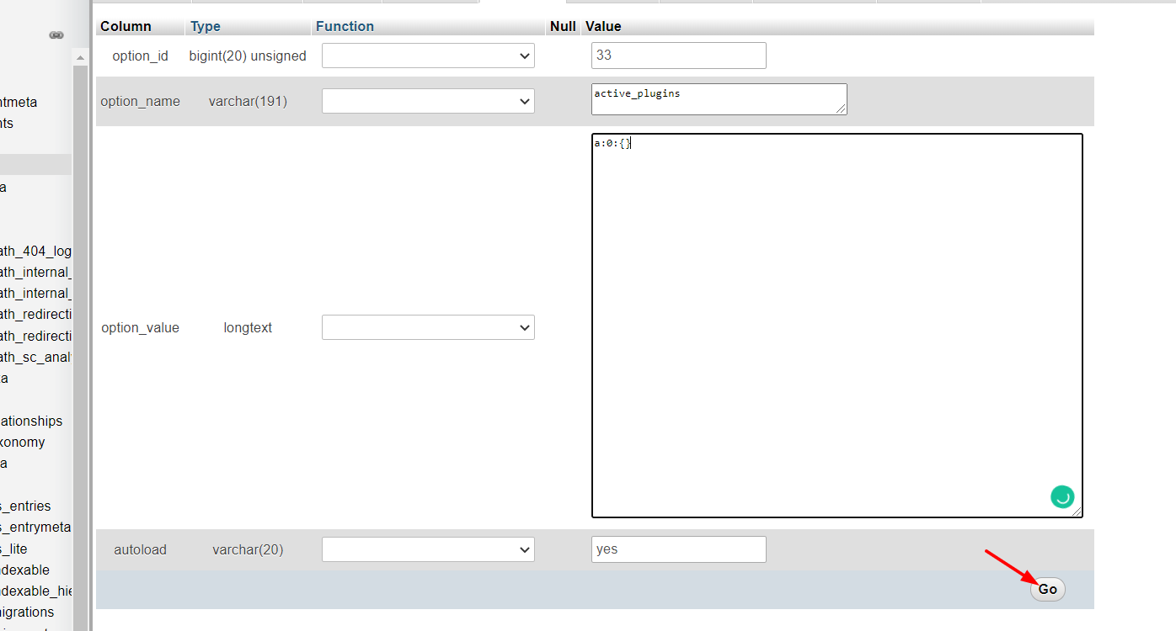The height and width of the screenshot is (631, 1176).
Task: Click the autoload column label
Action: point(141,549)
